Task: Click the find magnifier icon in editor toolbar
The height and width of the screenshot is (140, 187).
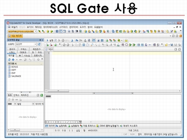Action: pyautogui.click(x=92, y=45)
